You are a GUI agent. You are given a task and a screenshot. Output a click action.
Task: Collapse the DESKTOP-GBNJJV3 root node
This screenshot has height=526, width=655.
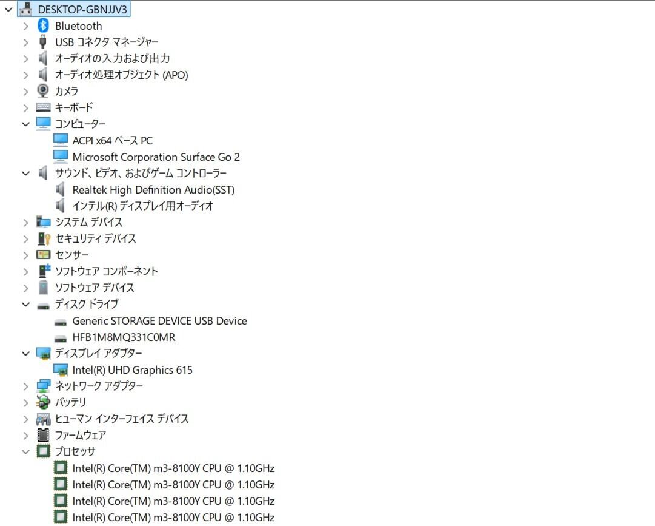(x=8, y=9)
